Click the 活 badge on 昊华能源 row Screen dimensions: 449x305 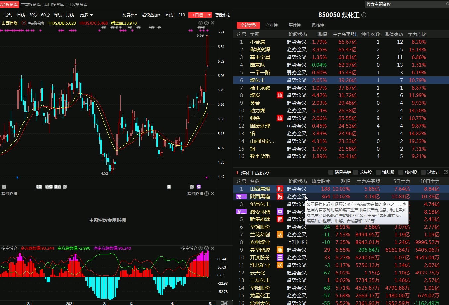coord(280,250)
